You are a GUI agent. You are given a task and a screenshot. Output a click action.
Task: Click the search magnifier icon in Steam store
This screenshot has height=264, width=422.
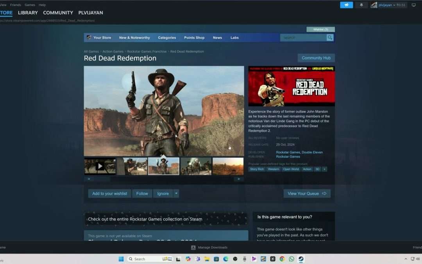[330, 37]
